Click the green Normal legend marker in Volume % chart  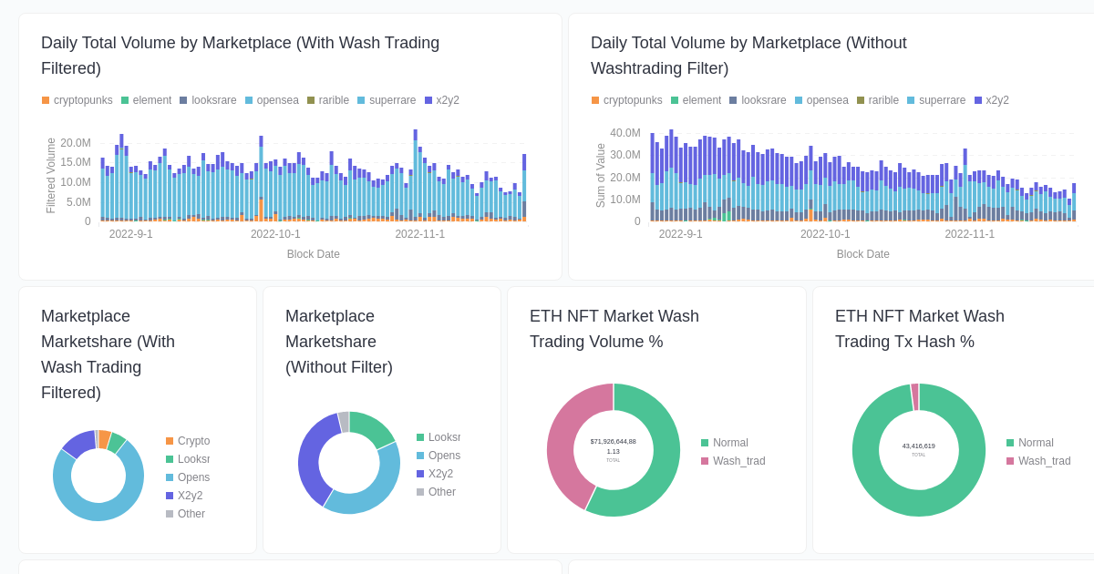(x=705, y=443)
